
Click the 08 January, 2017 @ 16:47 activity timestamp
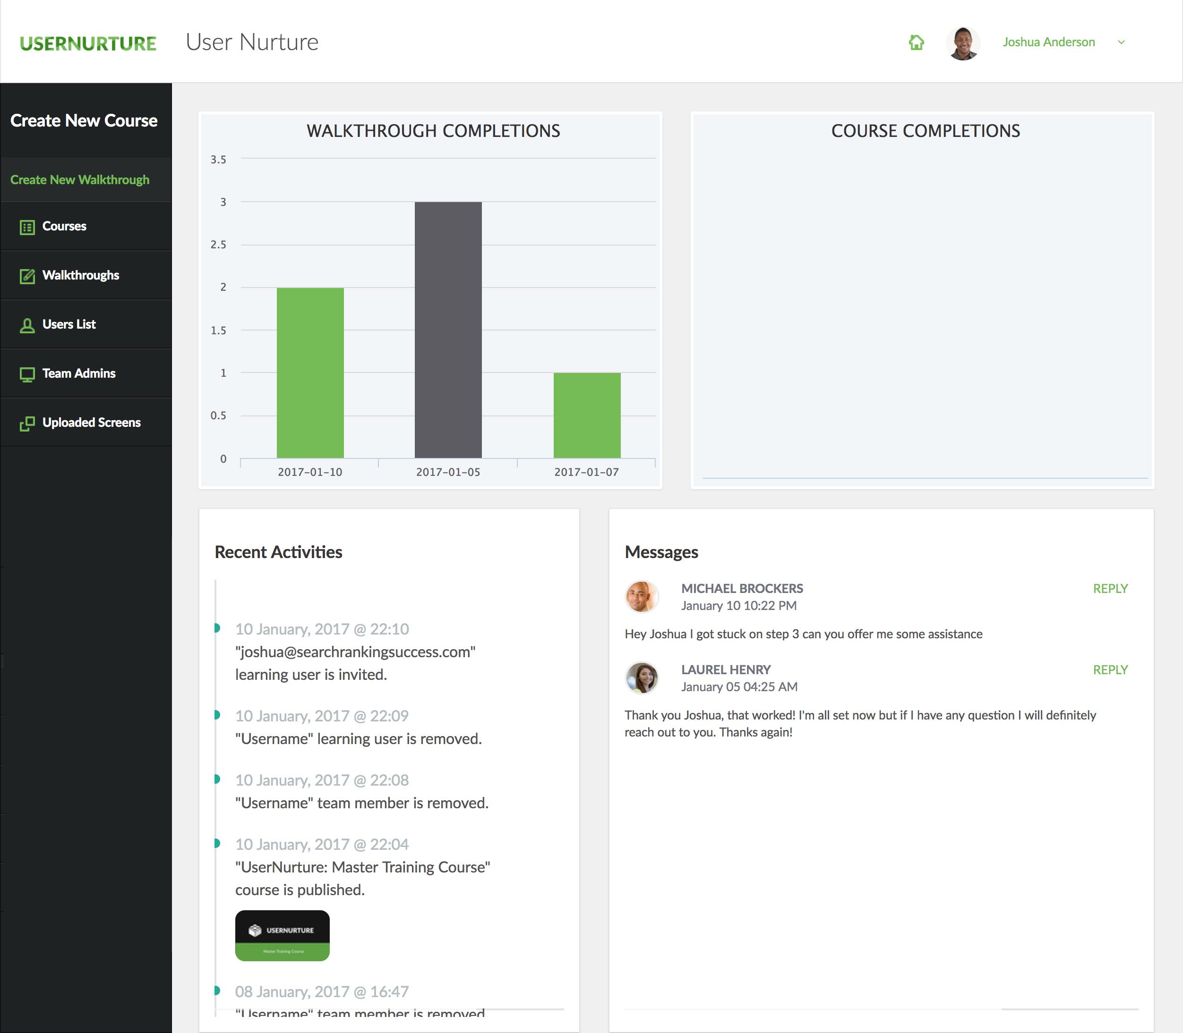(x=322, y=991)
